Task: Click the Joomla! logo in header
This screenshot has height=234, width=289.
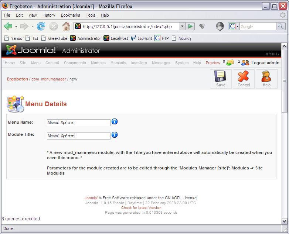Action: tap(31, 50)
